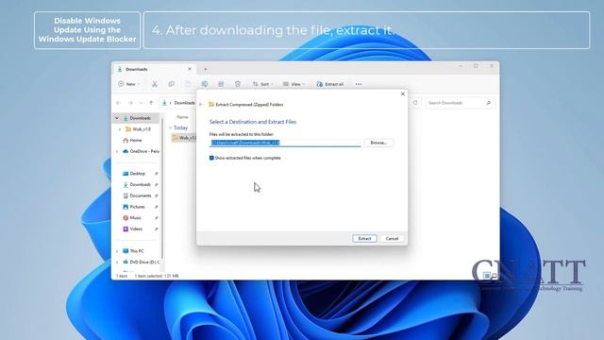Image resolution: width=604 pixels, height=340 pixels.
Task: Click the pin icon beside Videos
Action: click(x=157, y=229)
